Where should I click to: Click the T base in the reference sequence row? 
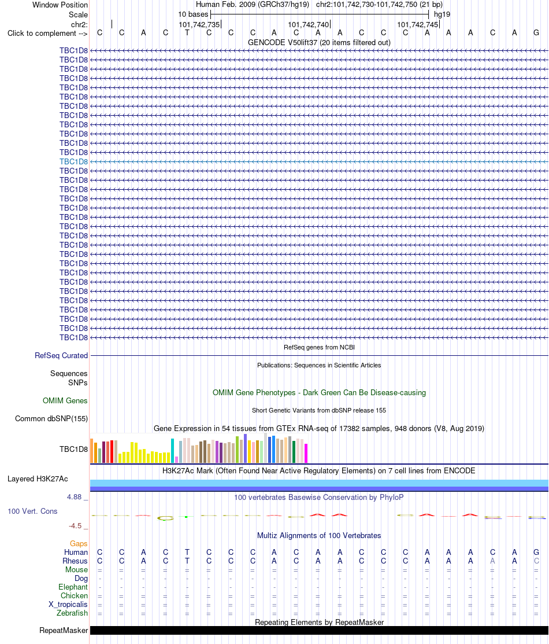click(x=187, y=33)
